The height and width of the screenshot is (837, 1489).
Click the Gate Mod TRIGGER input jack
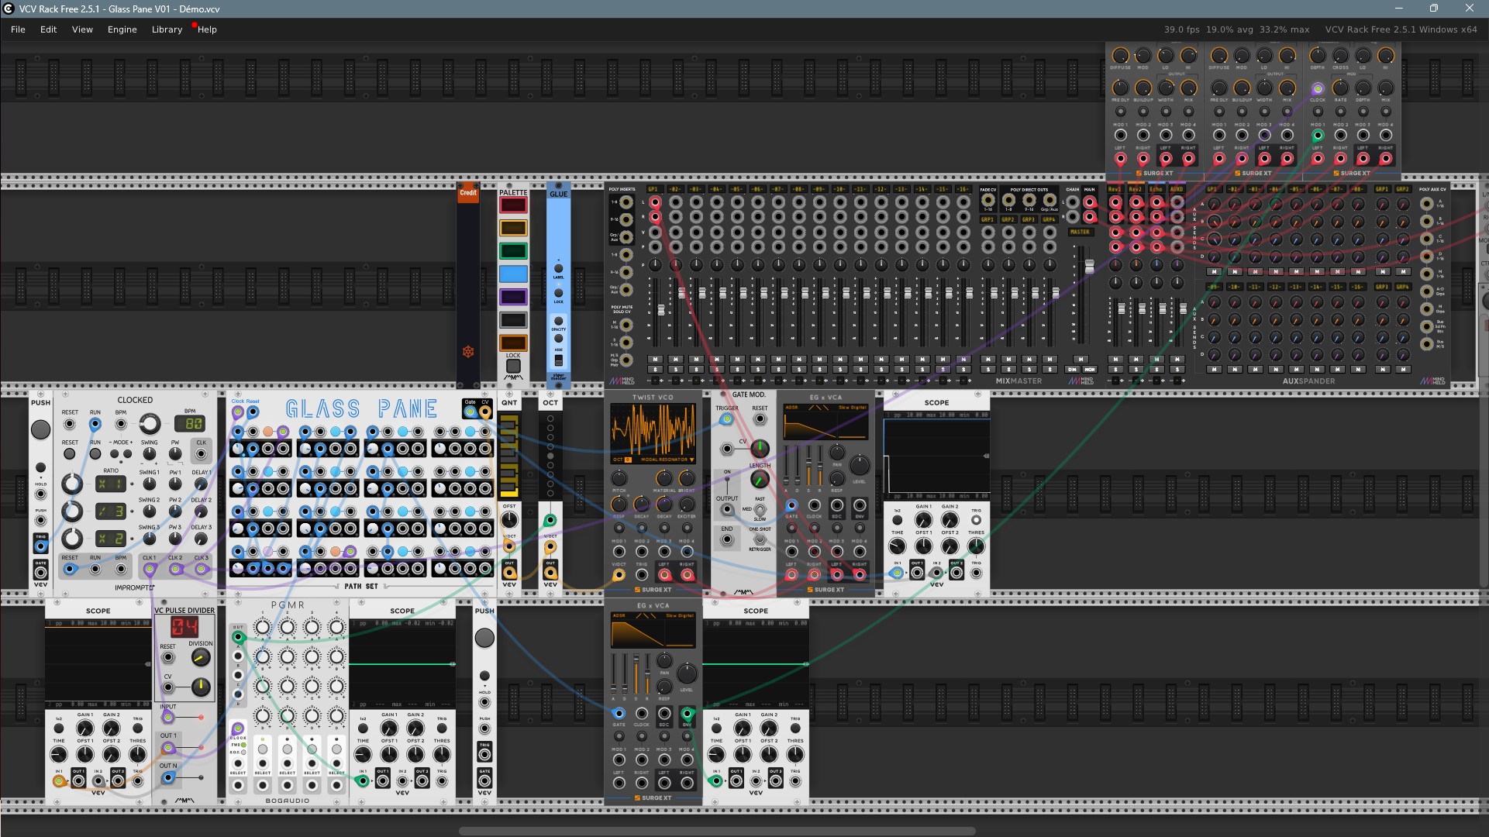[726, 419]
